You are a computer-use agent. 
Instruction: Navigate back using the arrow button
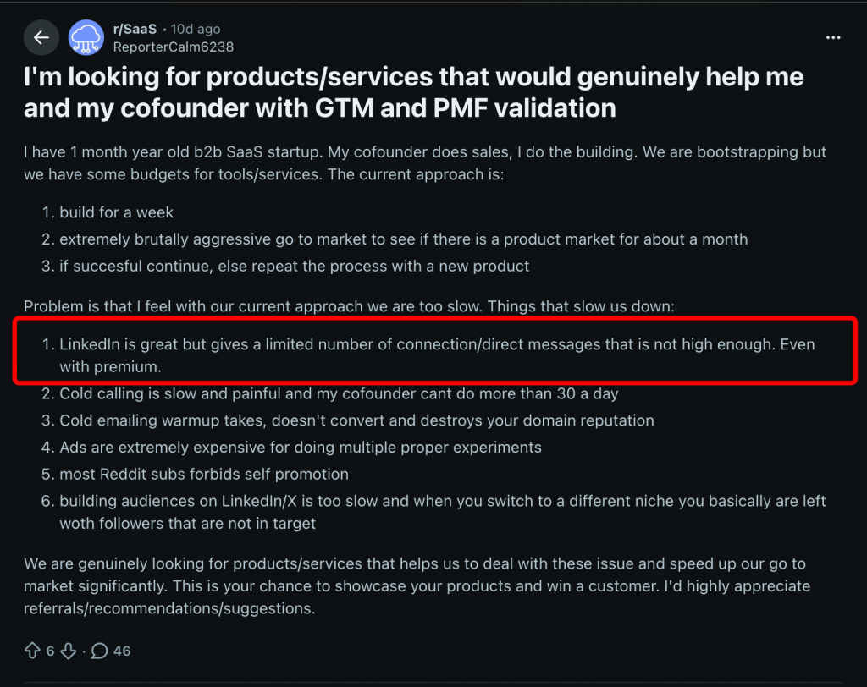pyautogui.click(x=41, y=37)
